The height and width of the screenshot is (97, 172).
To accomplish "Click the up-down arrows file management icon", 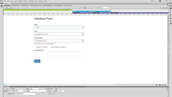I will (x=167, y=8).
